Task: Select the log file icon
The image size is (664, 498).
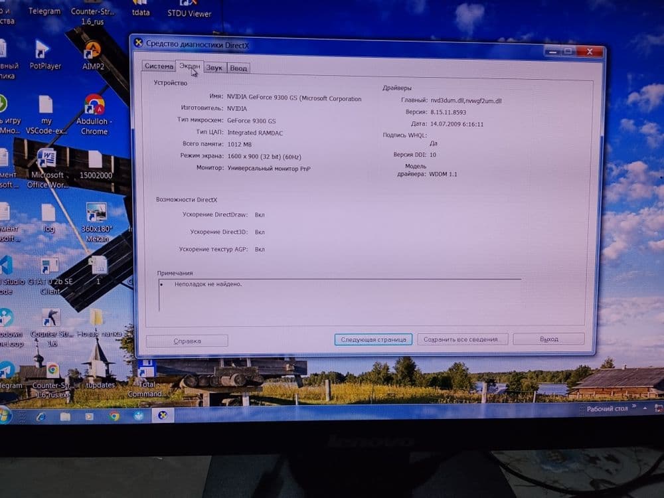Action: [48, 218]
